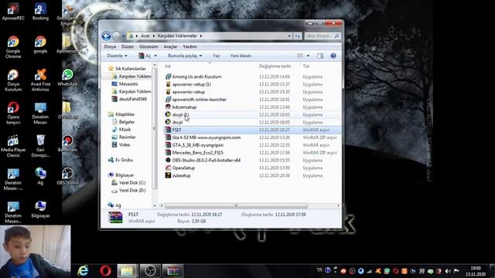Open the Ağ network desktop icon

(x=40, y=176)
